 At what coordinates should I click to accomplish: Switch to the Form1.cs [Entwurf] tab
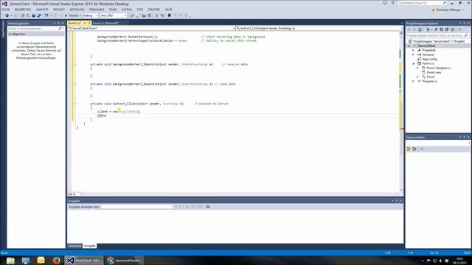(105, 23)
